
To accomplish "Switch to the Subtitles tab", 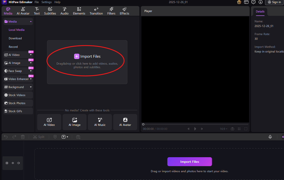I will pos(50,11).
